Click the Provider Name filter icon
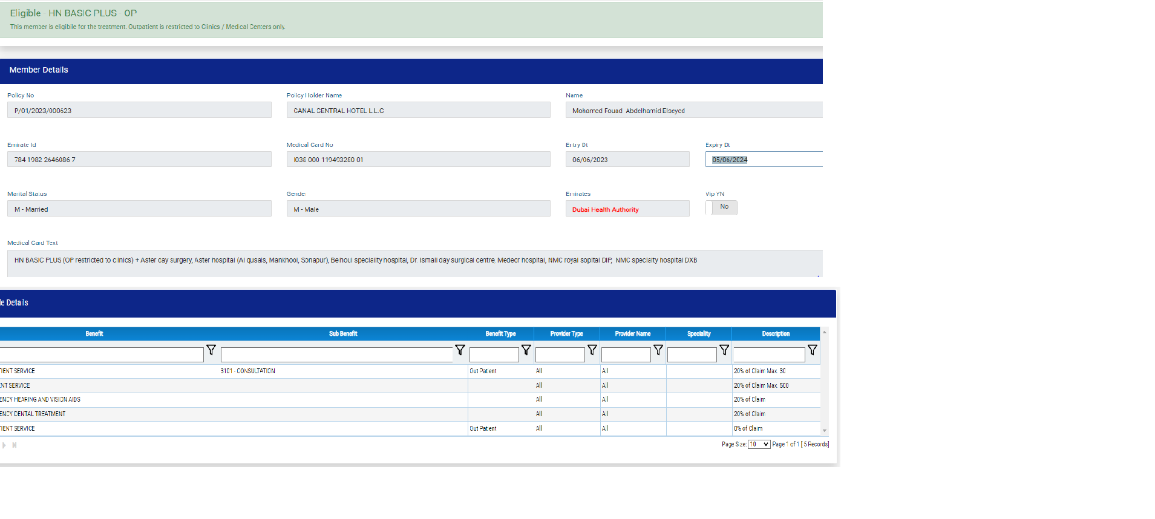 (658, 350)
